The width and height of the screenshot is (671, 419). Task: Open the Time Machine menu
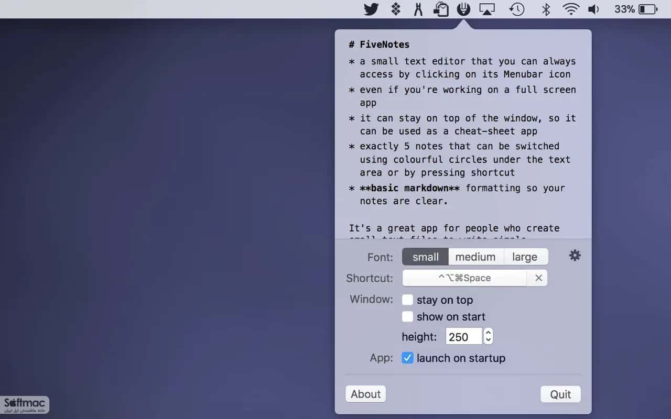click(517, 9)
